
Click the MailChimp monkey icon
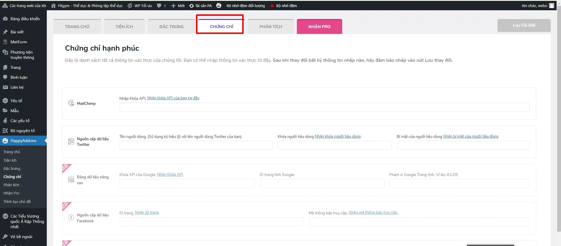tap(71, 103)
